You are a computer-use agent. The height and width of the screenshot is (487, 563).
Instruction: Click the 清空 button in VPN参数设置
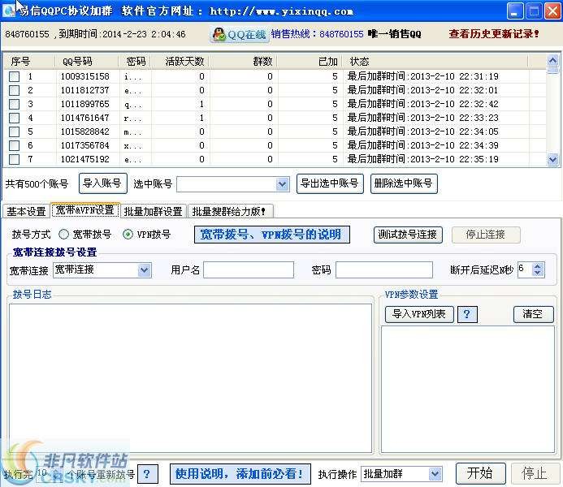click(x=533, y=314)
